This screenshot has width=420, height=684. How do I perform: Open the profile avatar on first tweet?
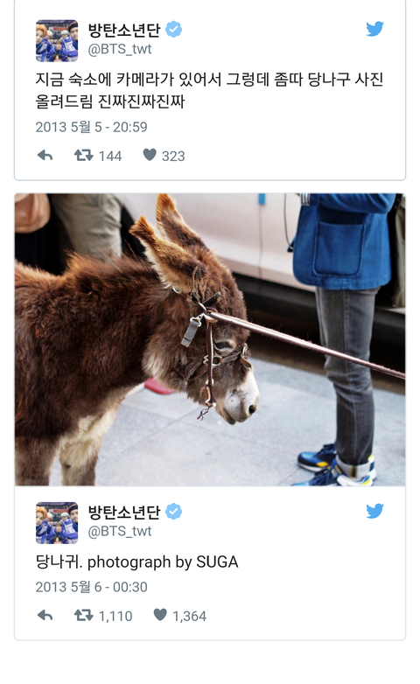[57, 40]
